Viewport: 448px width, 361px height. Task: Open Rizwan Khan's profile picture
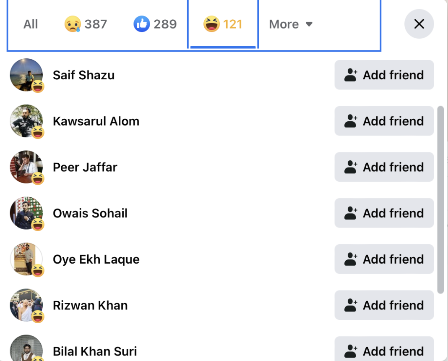(26, 305)
